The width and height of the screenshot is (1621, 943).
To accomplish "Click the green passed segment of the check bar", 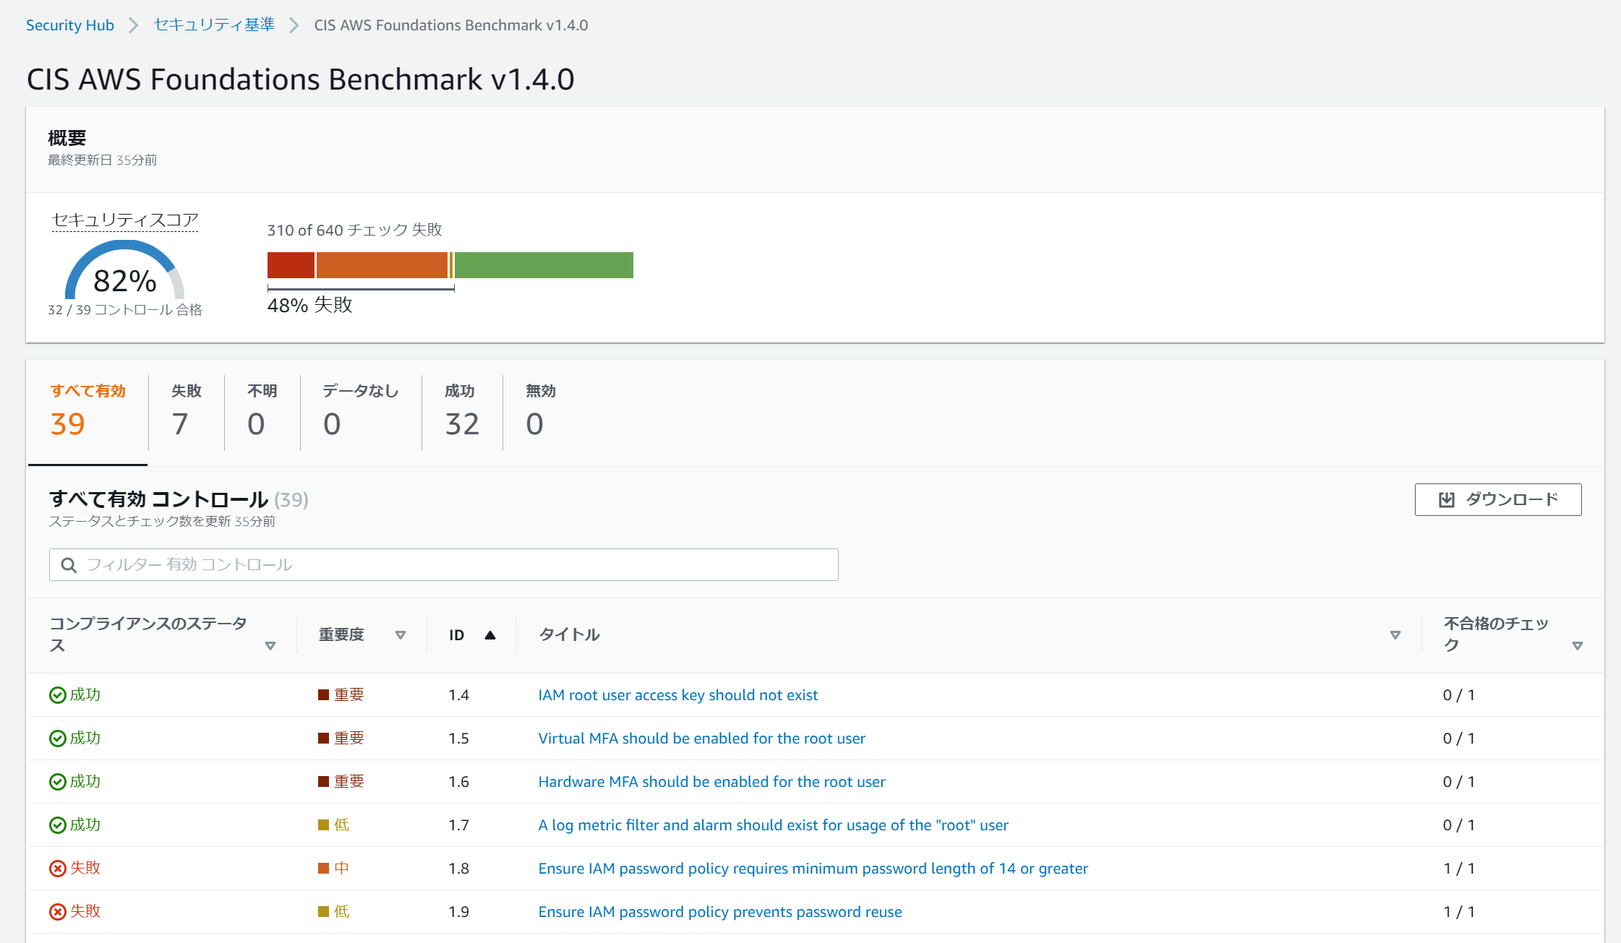I will pos(544,265).
